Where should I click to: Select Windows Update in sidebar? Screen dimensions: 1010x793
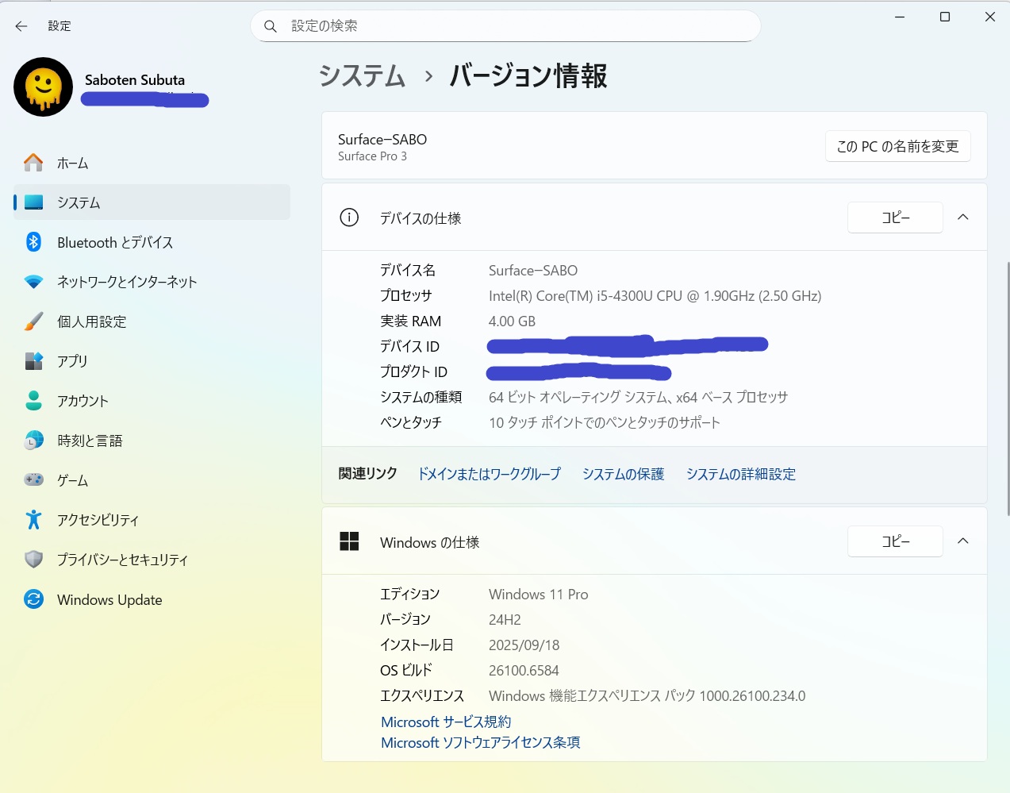[x=152, y=599]
